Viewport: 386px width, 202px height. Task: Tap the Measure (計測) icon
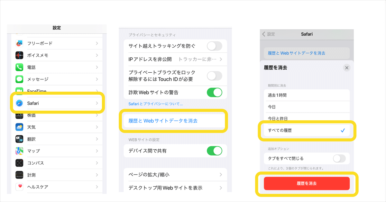pos(19,175)
